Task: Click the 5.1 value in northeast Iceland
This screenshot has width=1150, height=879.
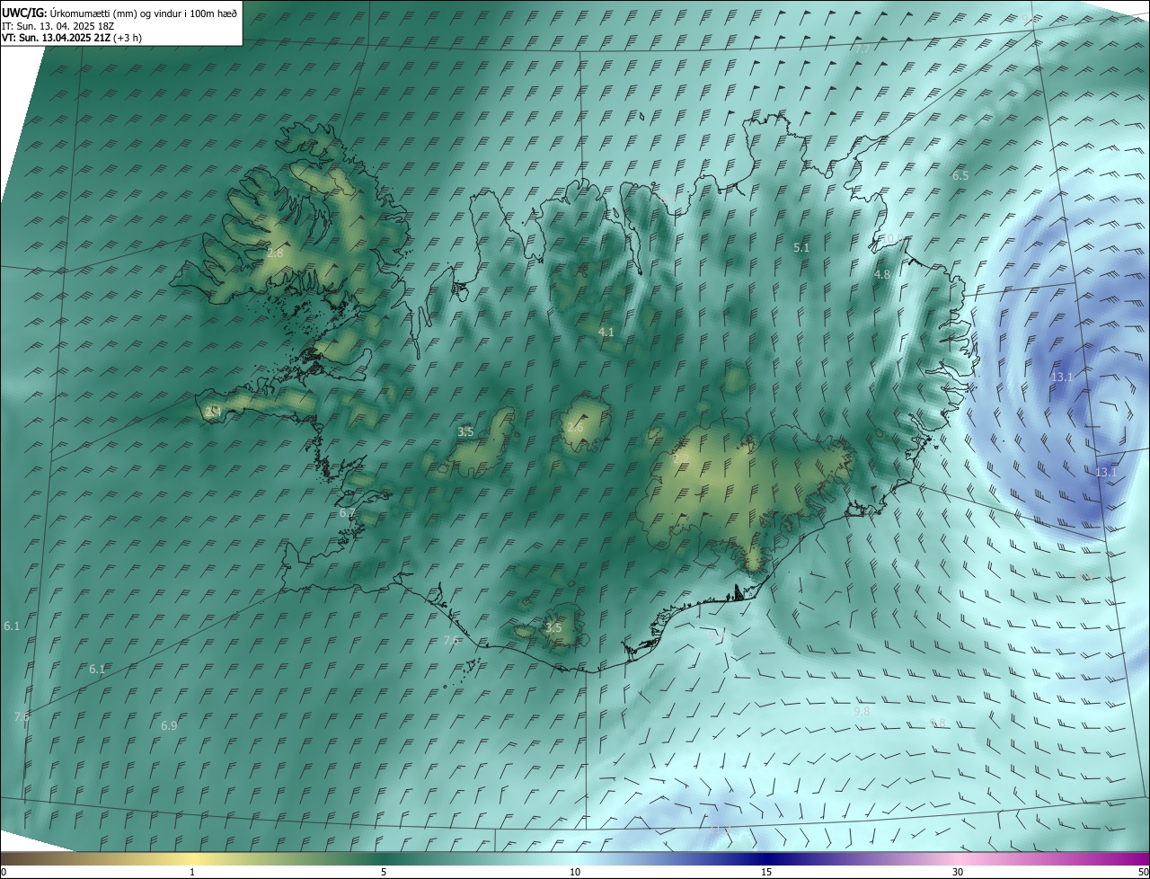Action: (x=801, y=247)
